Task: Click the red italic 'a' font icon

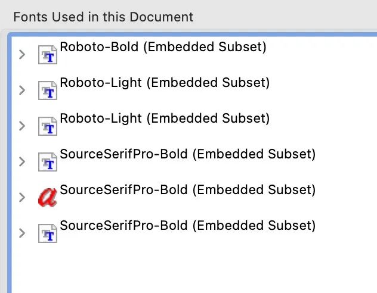Action: tap(47, 197)
